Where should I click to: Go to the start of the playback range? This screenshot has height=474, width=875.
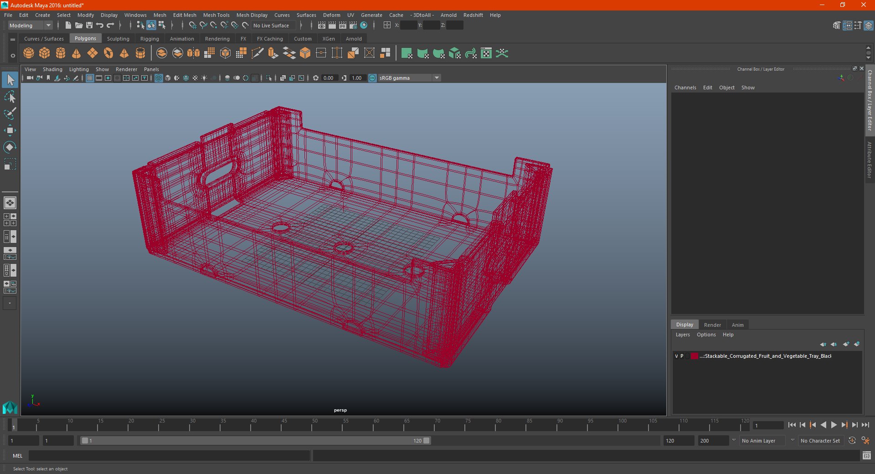(x=792, y=425)
